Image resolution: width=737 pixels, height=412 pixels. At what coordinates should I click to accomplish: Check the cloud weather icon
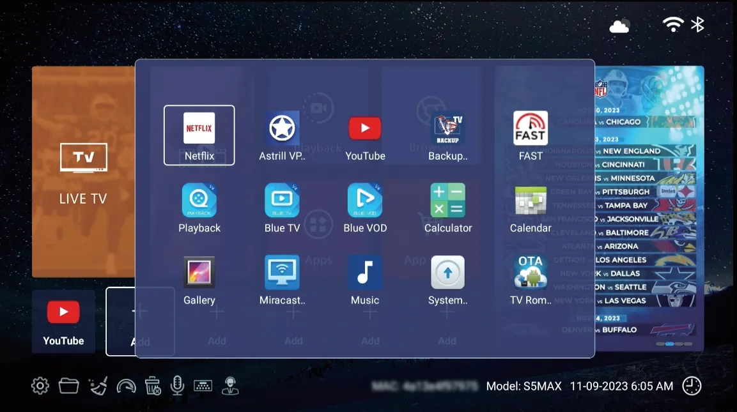coord(619,26)
